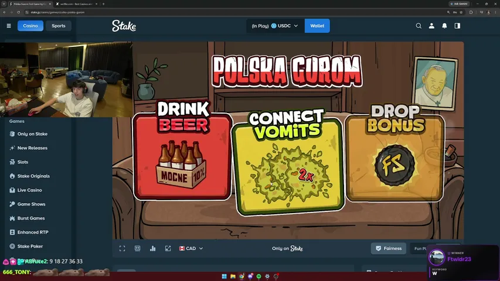
Task: Click the Slots sidebar icon
Action: pyautogui.click(x=12, y=162)
